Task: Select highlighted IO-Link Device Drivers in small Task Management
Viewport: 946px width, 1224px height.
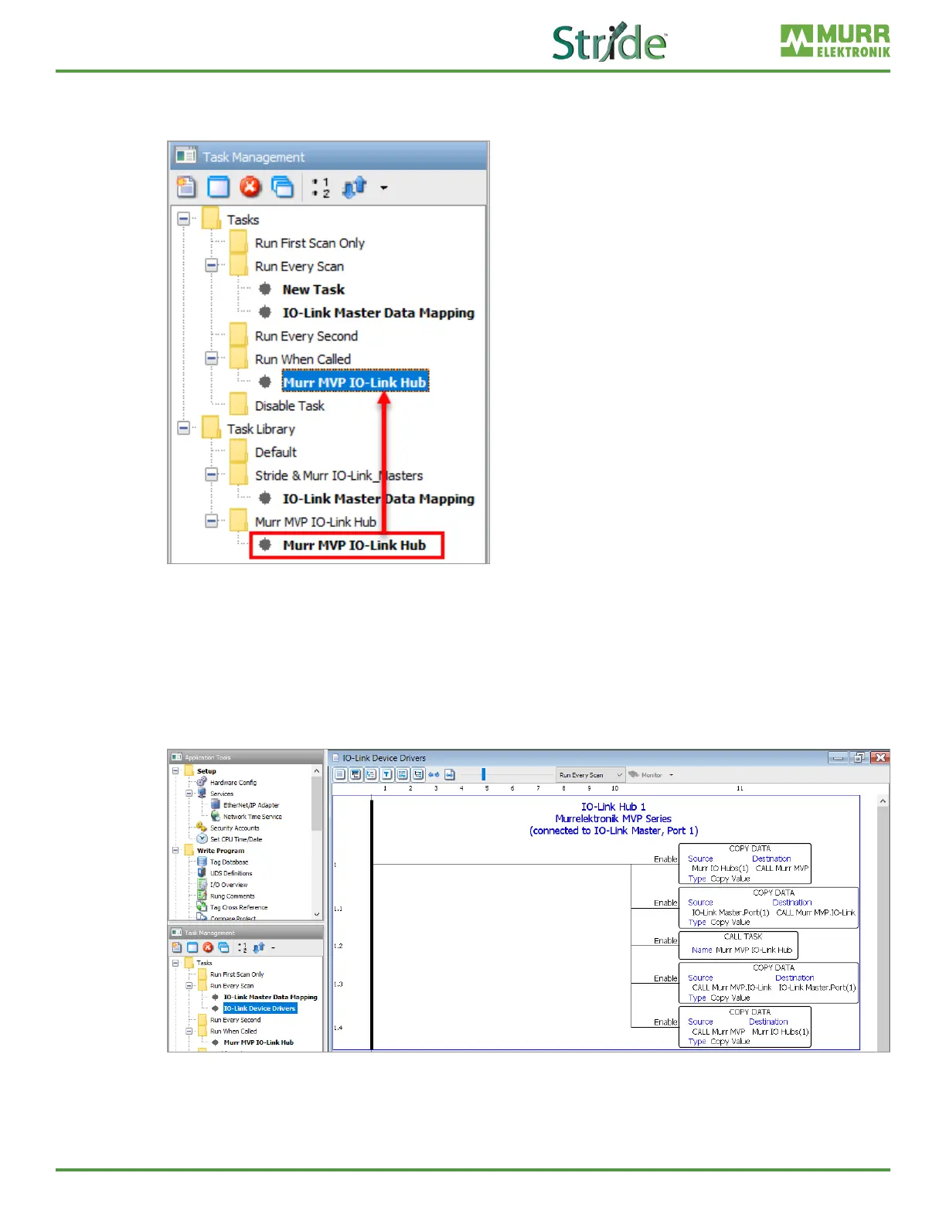Action: [260, 1008]
